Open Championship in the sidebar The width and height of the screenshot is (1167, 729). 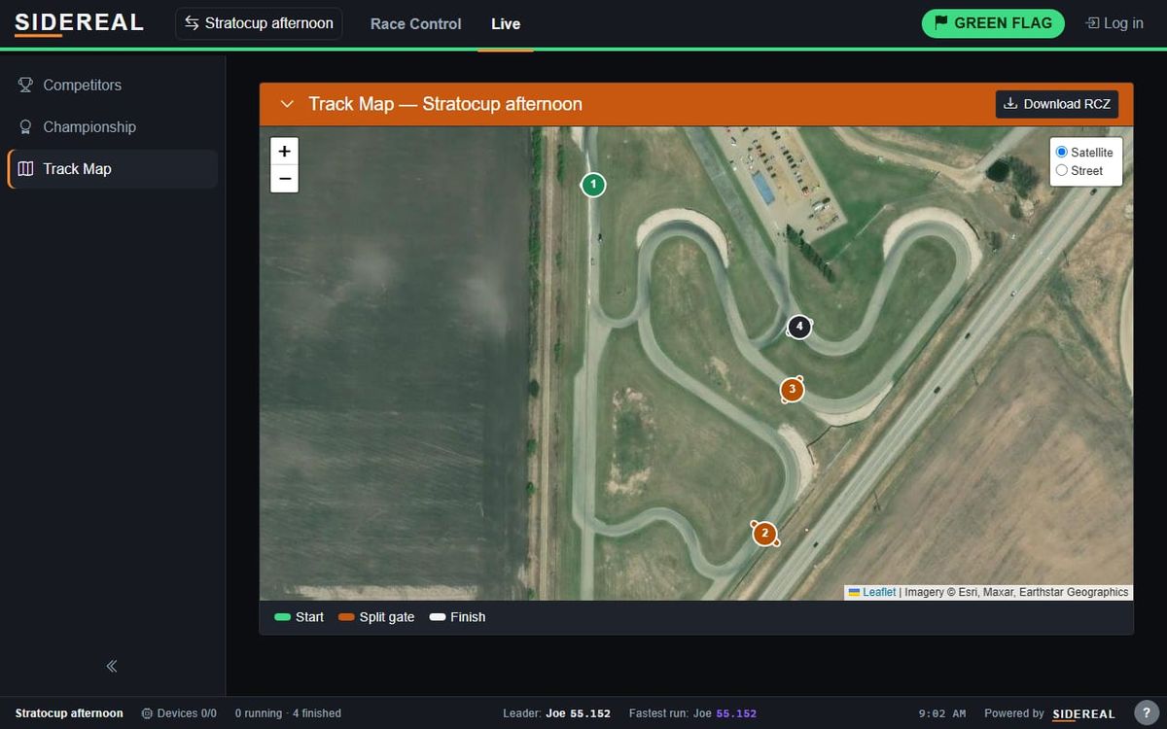(x=112, y=126)
